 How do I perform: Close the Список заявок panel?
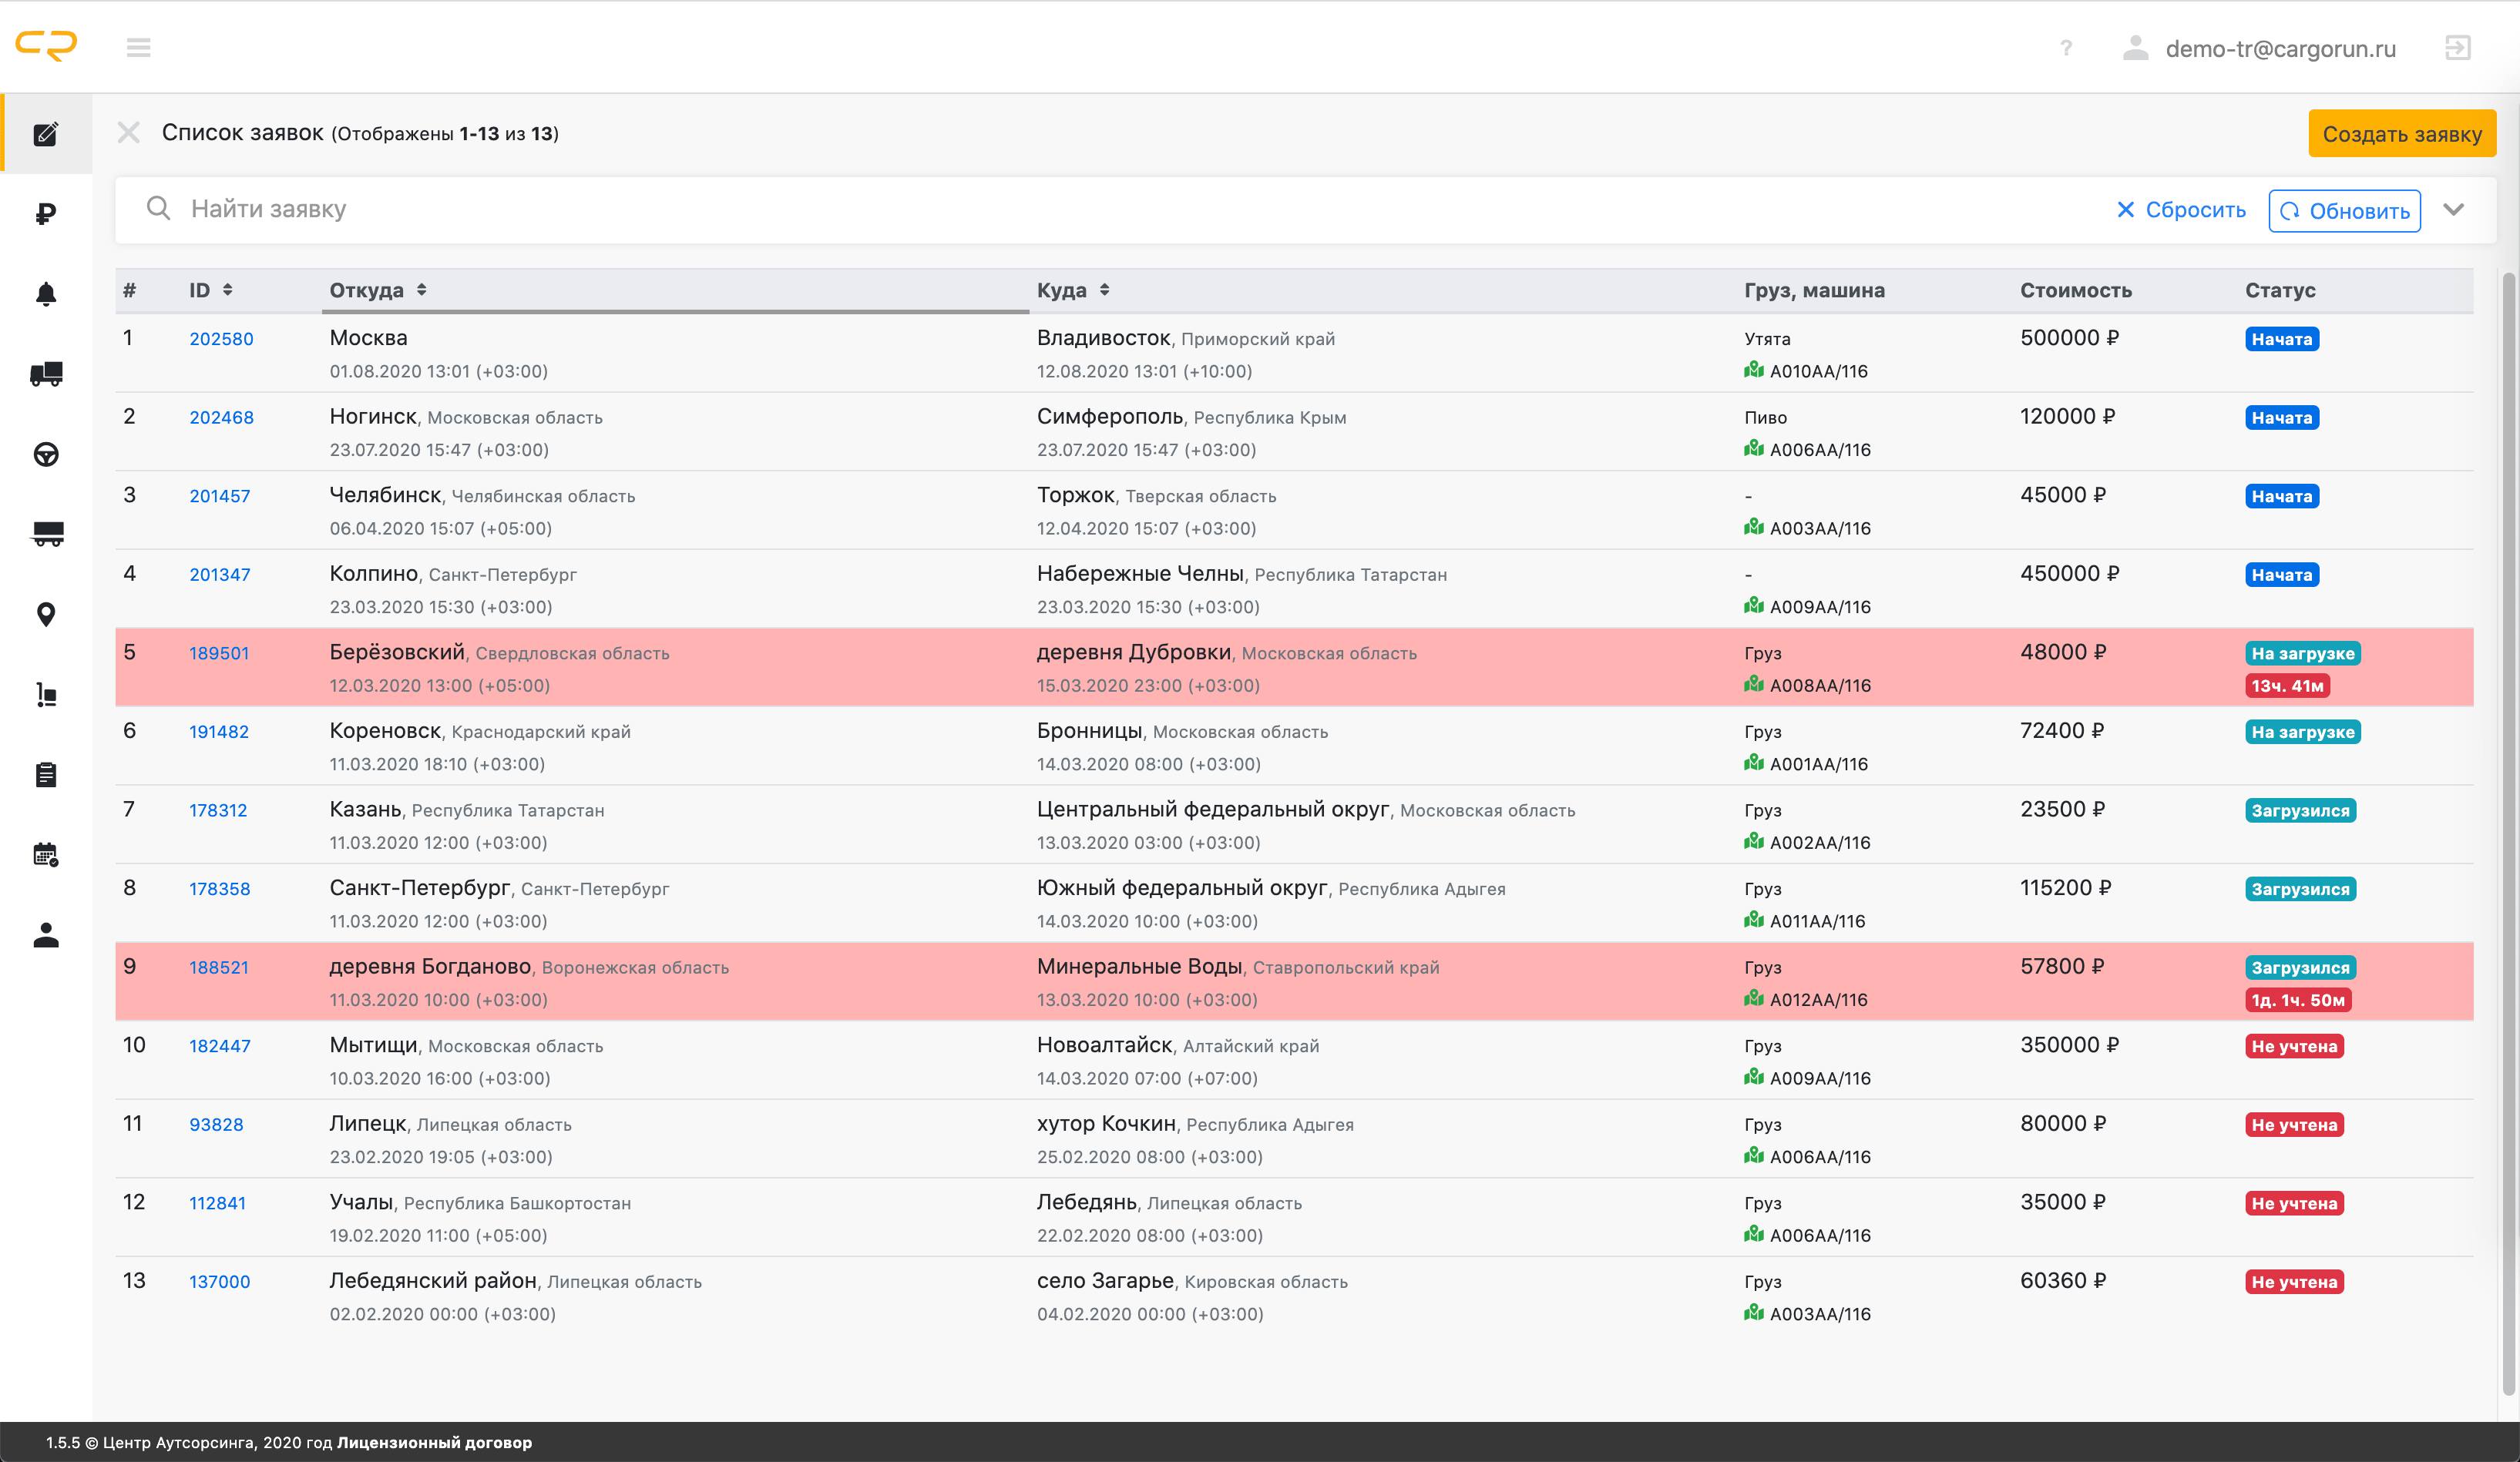click(129, 133)
